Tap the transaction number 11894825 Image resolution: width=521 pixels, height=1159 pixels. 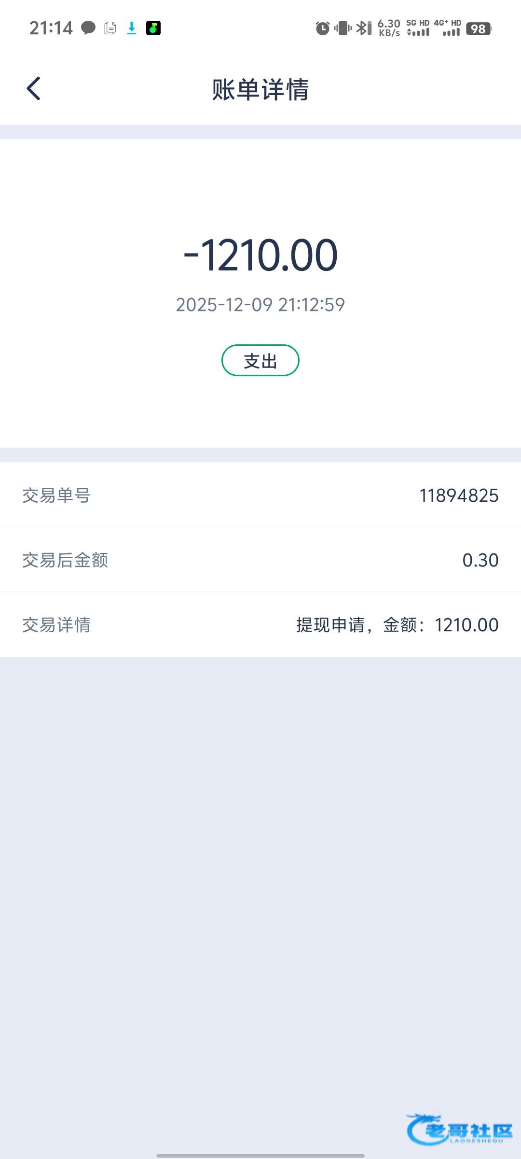click(459, 495)
